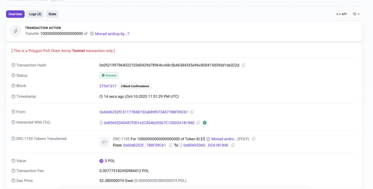Open the Logs (3) tab
Image resolution: width=373 pixels, height=189 pixels.
point(35,14)
